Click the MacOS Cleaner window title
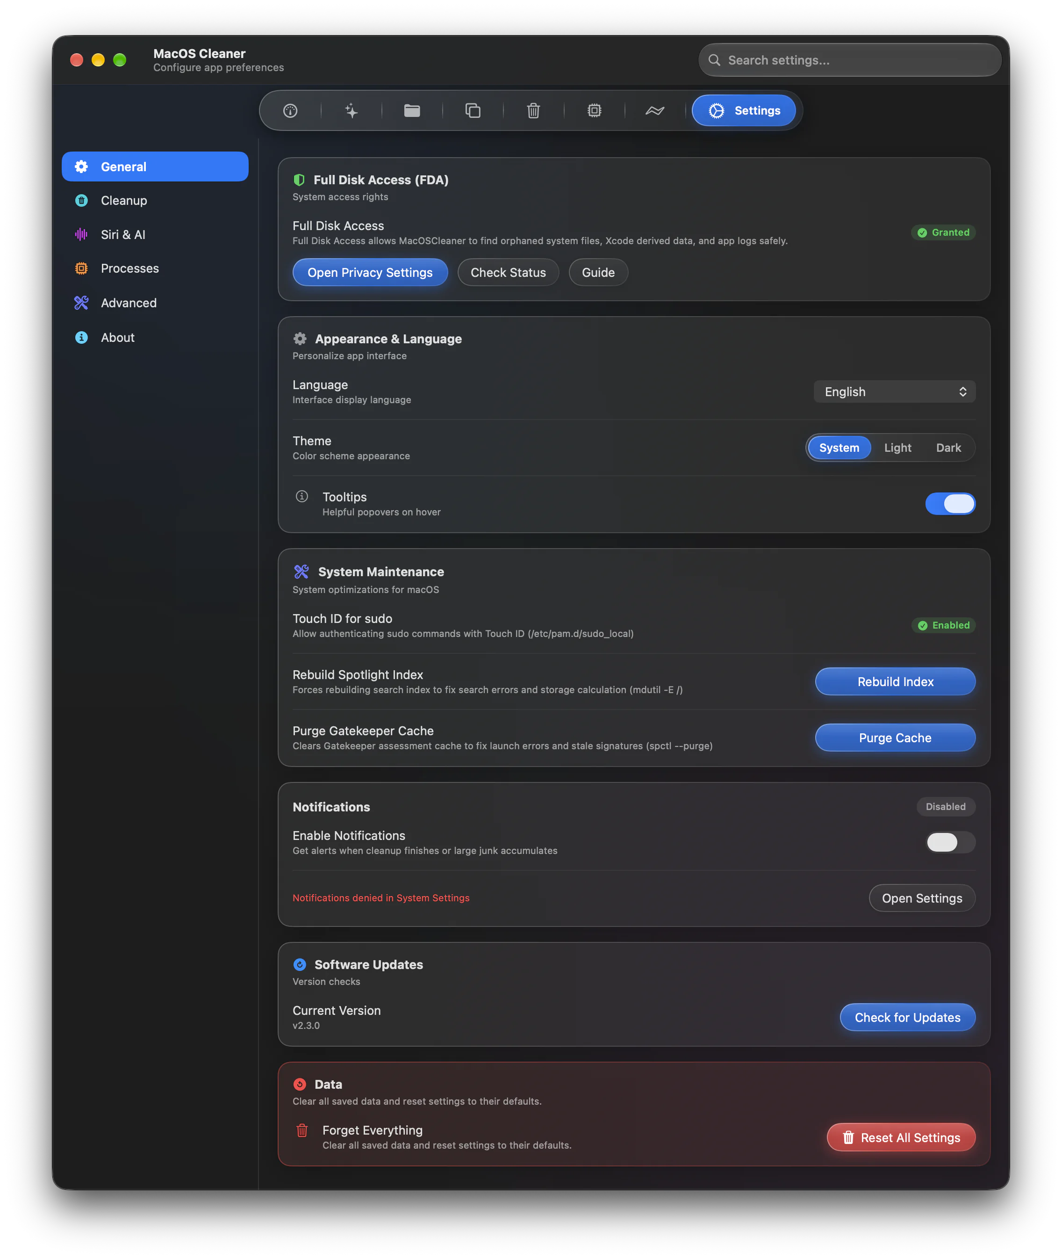Screen dimensions: 1062x1259 pos(199,54)
